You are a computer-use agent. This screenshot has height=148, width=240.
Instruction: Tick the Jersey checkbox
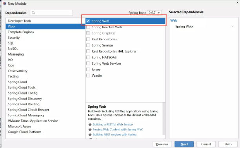[88, 69]
